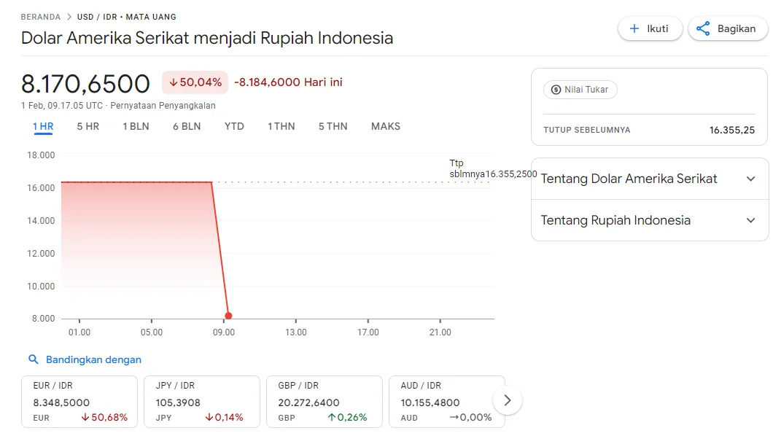Click the share icon on Bagikan
Image resolution: width=773 pixels, height=436 pixels.
(x=703, y=29)
